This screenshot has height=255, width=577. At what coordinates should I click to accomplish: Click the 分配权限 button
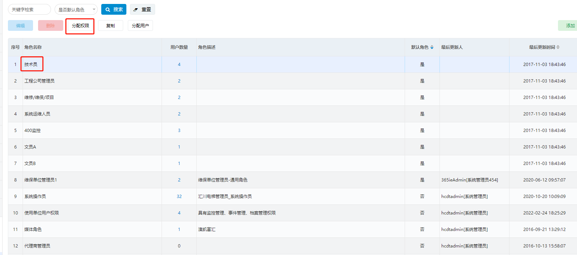[80, 25]
